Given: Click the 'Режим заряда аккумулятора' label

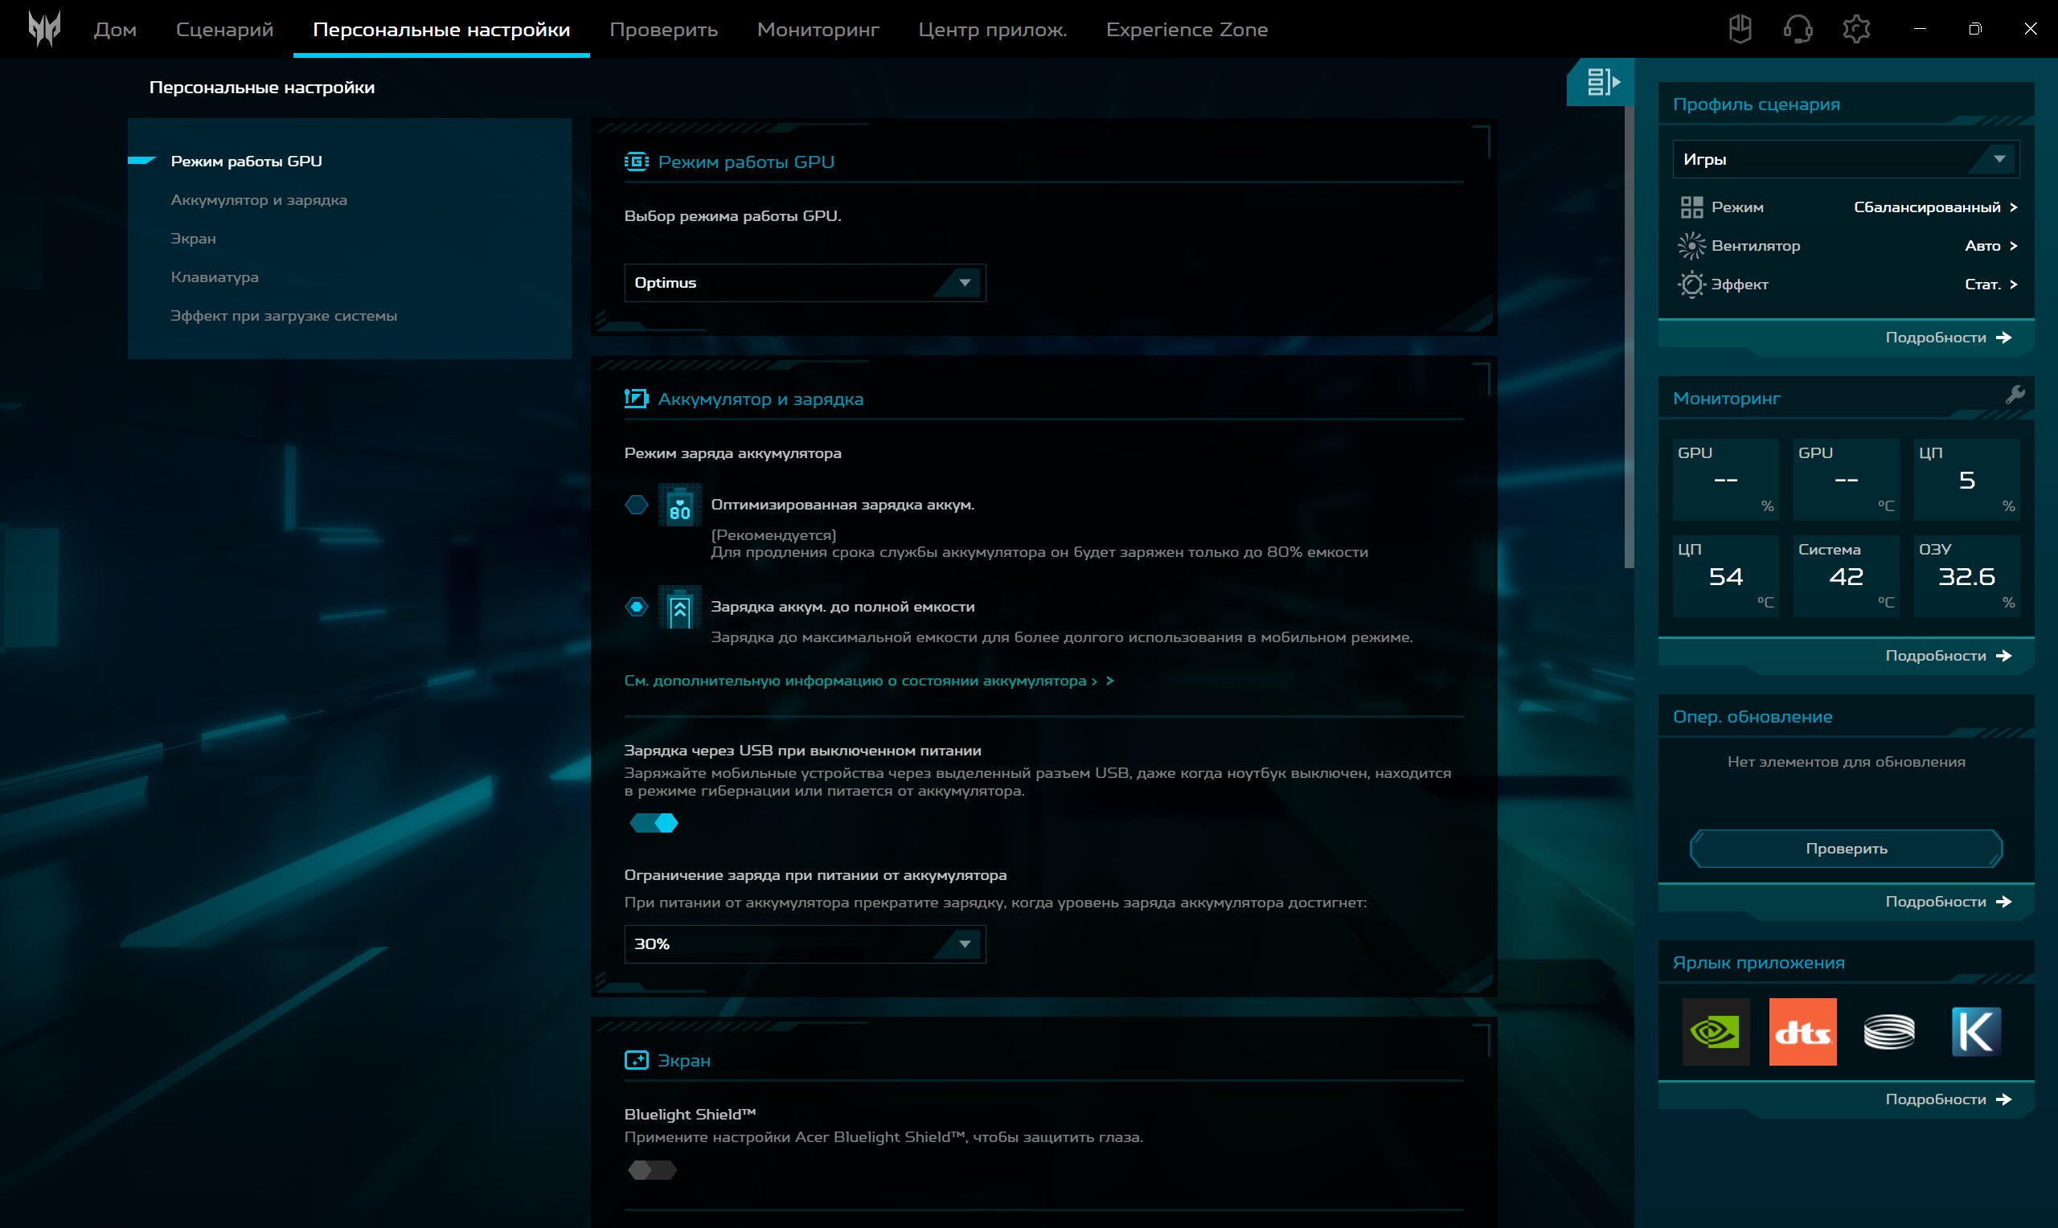Looking at the screenshot, I should click(732, 453).
